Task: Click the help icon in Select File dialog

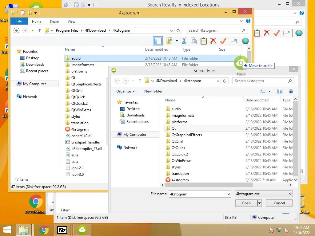Action: coord(291,91)
